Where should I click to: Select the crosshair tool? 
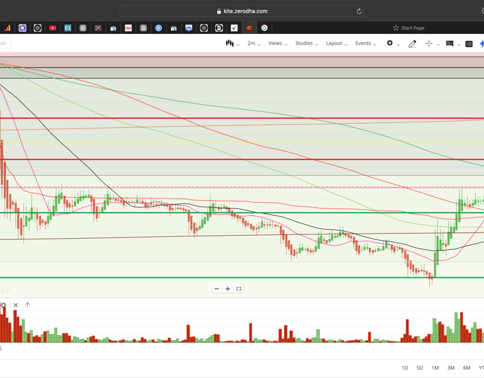(x=429, y=44)
